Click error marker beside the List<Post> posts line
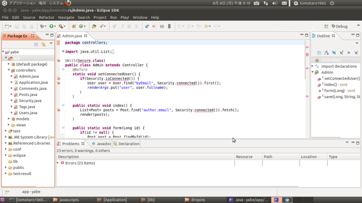Image resolution: width=362 pixels, height=203 pixels. pos(58,110)
